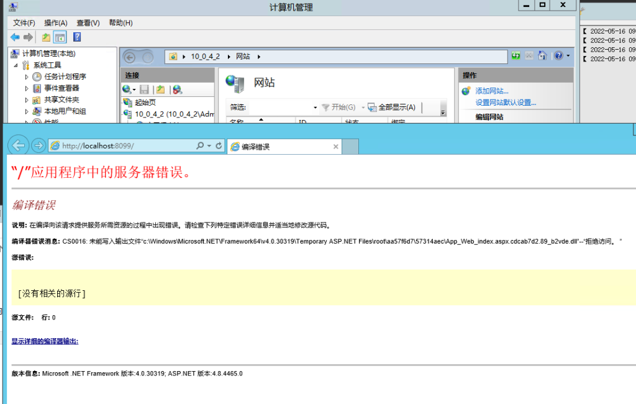The width and height of the screenshot is (636, 404).
Task: Click the forward arrow in Computer Management toolbar
Action: pyautogui.click(x=28, y=36)
